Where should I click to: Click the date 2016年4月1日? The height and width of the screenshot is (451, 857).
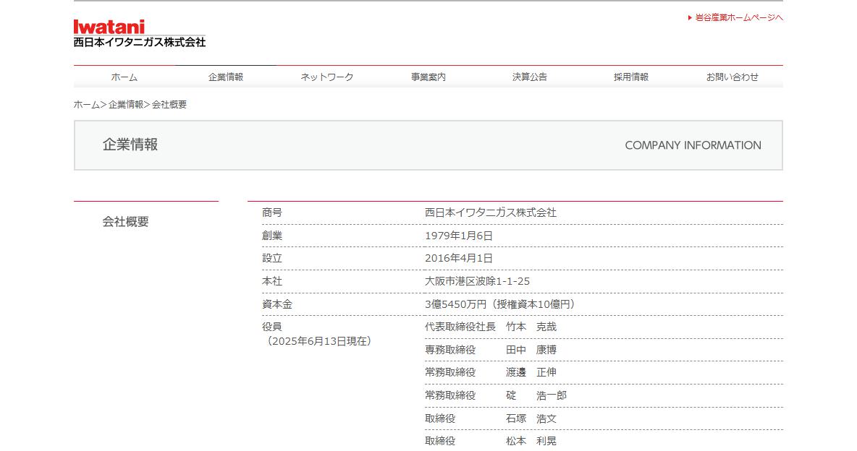[459, 258]
